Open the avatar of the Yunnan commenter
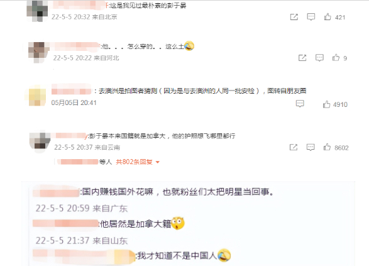369x266 pixels. [x=40, y=141]
